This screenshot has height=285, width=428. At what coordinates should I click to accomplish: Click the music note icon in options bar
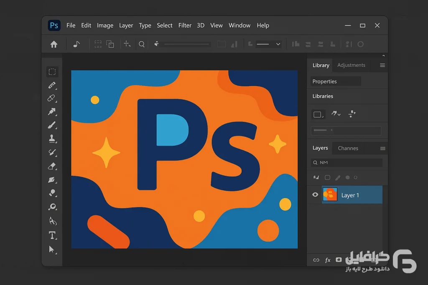click(76, 44)
